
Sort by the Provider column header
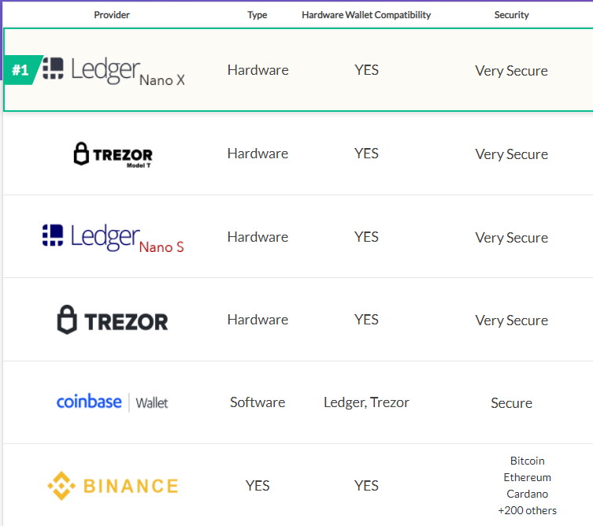112,15
